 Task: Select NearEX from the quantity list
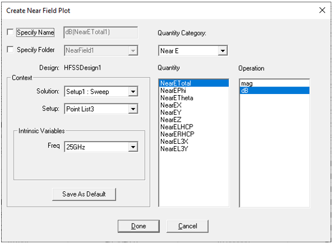pyautogui.click(x=194, y=105)
